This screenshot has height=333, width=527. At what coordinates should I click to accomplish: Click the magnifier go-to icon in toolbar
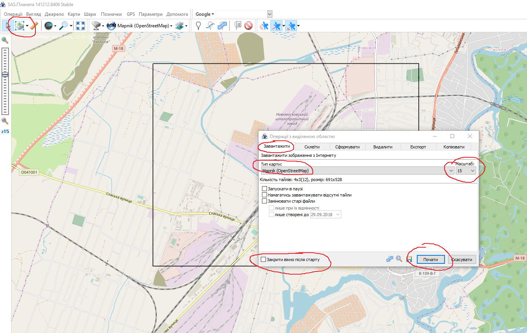(x=64, y=26)
